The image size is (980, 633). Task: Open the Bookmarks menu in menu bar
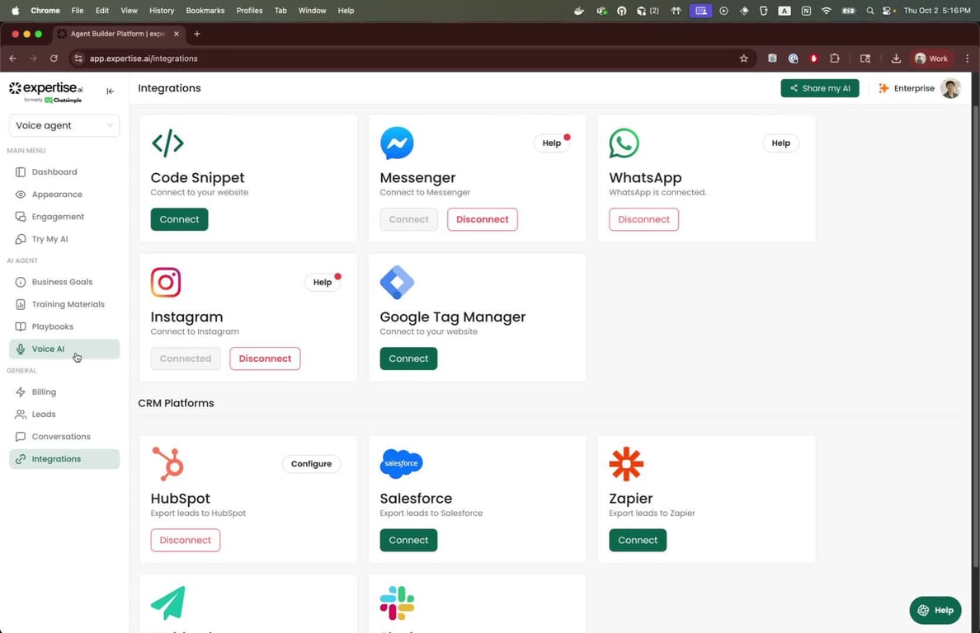pyautogui.click(x=205, y=11)
